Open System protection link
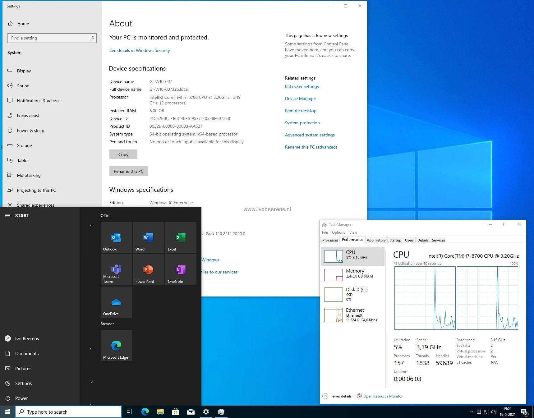 302,123
